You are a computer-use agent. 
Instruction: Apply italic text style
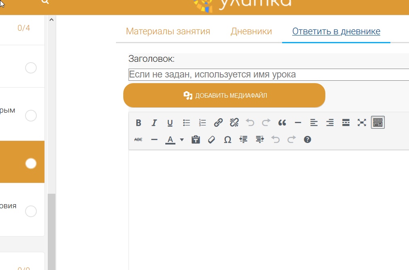pyautogui.click(x=154, y=123)
